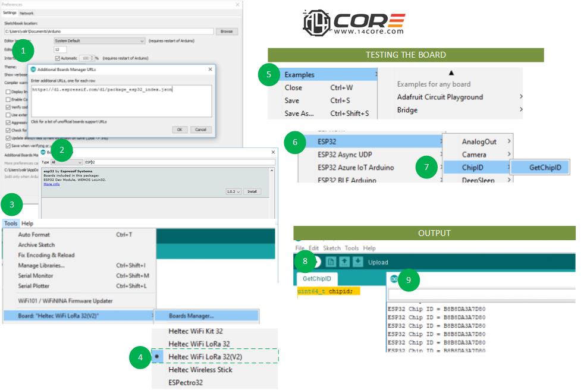
Task: Toggle Update sketch files on save checkbox
Action: (8, 138)
